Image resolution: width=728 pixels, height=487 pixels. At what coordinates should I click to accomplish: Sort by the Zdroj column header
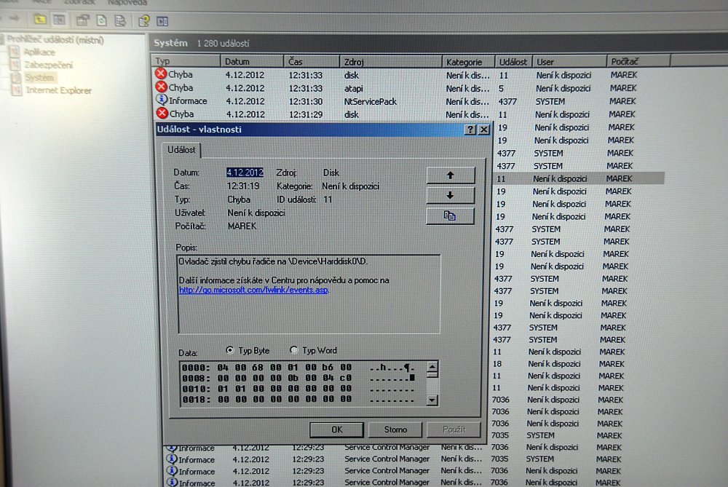coord(390,62)
